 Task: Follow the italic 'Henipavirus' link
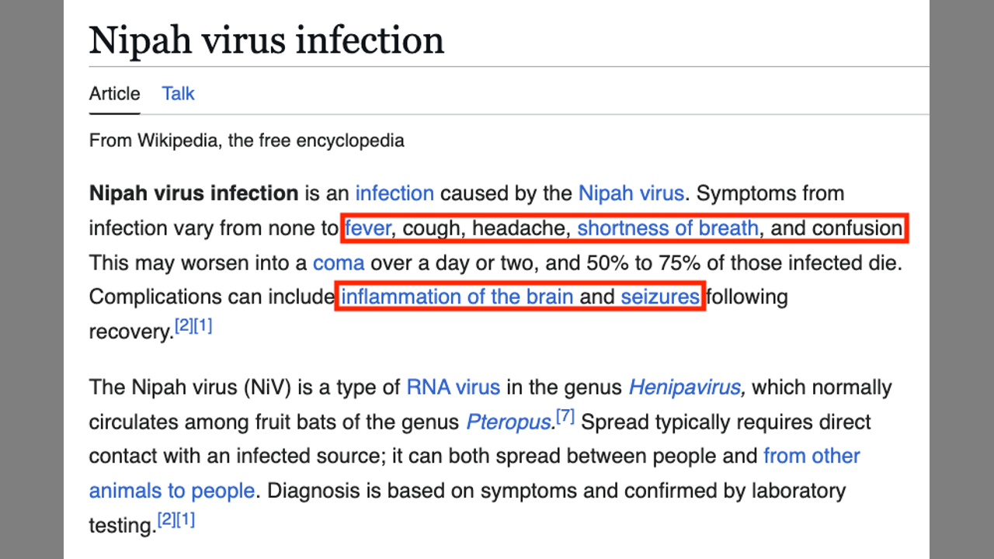pos(686,387)
